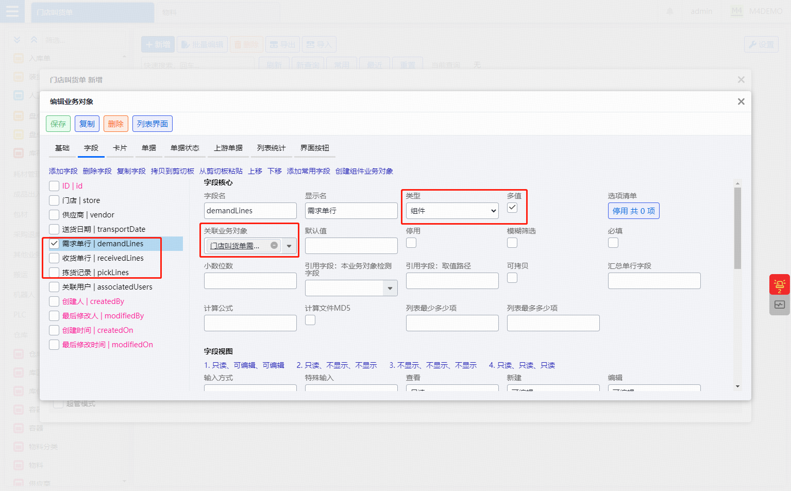Viewport: 791px width, 491px height.
Task: Open the red alarm notification icon
Action: (780, 285)
